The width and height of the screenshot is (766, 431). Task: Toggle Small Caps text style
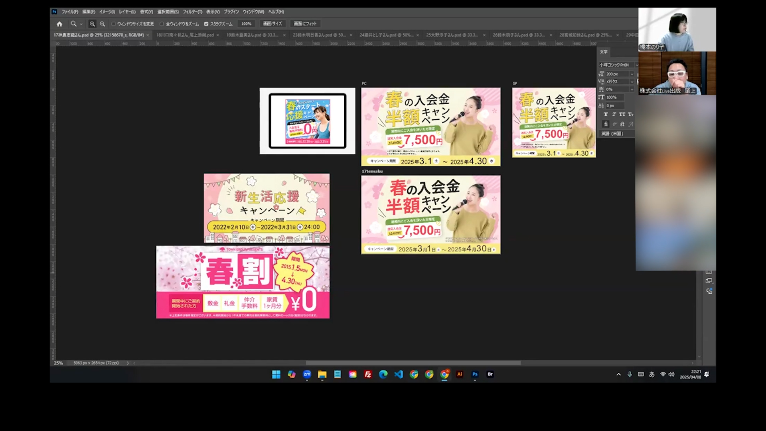(x=630, y=115)
